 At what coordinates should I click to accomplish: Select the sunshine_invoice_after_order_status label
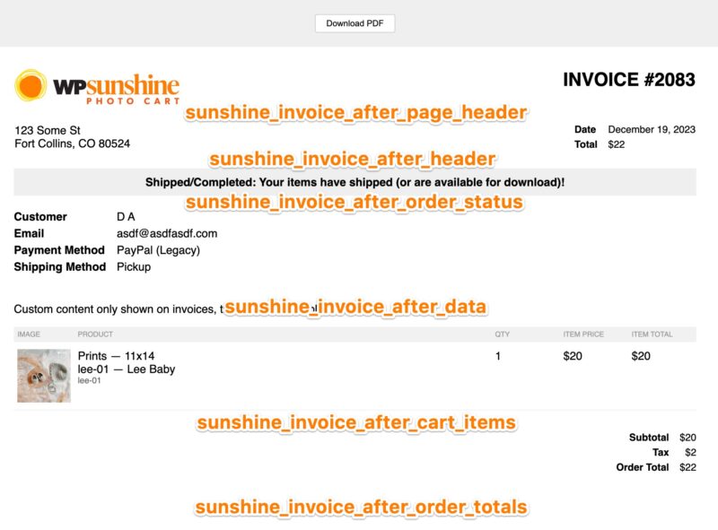(355, 204)
